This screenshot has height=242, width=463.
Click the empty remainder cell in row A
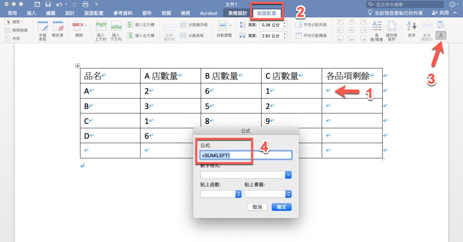352,91
